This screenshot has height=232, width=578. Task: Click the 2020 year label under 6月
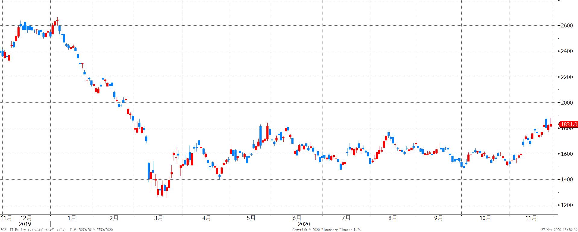click(304, 224)
